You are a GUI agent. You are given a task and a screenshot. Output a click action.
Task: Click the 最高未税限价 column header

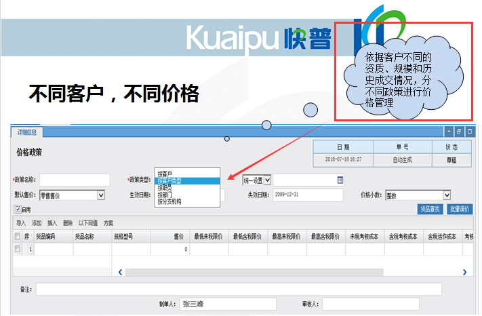point(287,237)
